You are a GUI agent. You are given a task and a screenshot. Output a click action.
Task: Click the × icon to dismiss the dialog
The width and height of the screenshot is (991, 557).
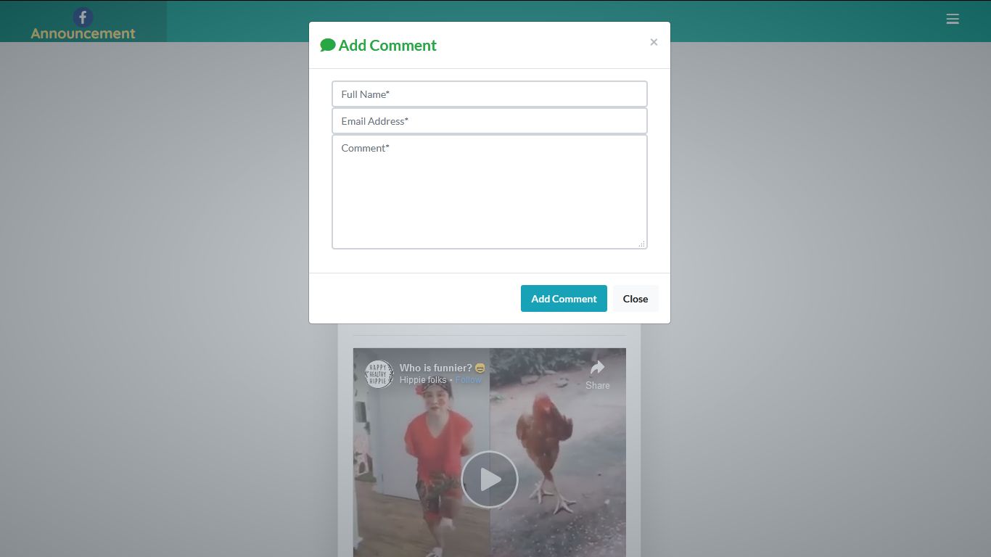click(x=654, y=42)
